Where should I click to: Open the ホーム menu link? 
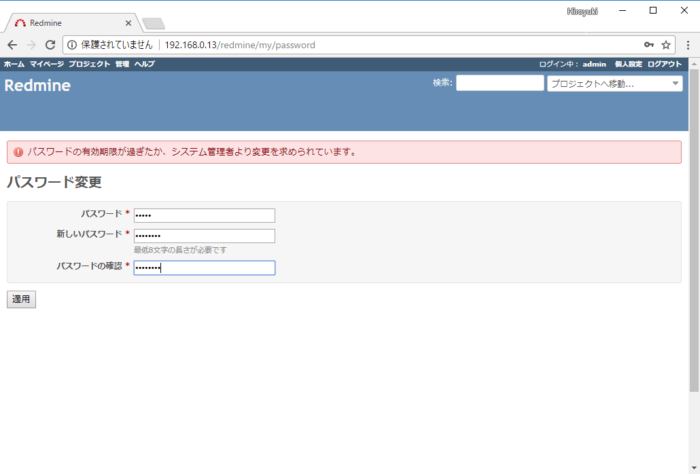point(14,64)
